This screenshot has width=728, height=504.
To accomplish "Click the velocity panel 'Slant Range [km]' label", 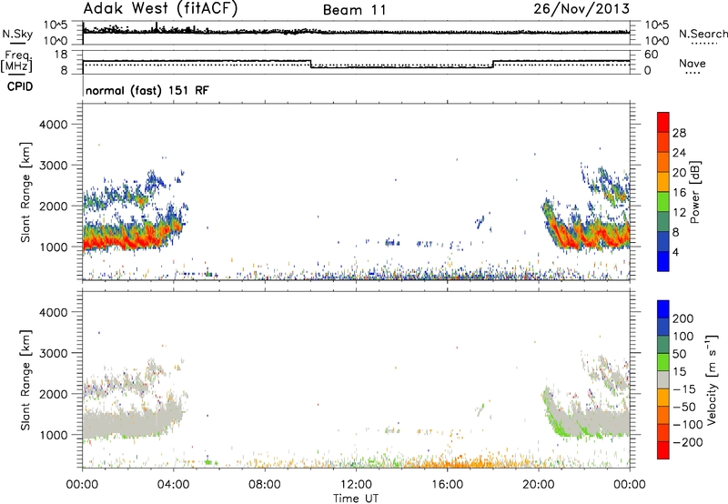I will [x=25, y=380].
